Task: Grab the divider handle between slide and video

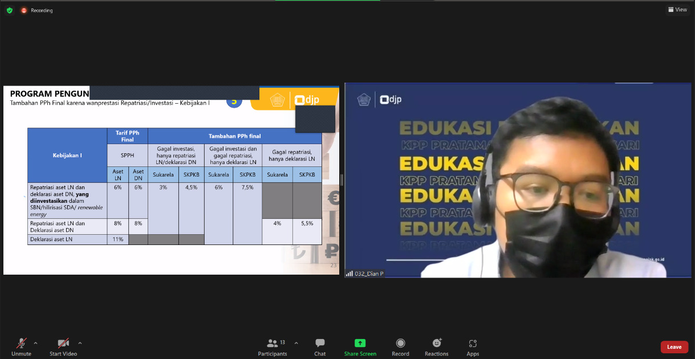Action: [342, 180]
